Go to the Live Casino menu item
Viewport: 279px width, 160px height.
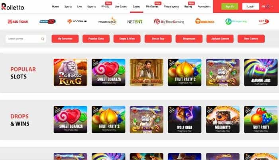tap(121, 7)
